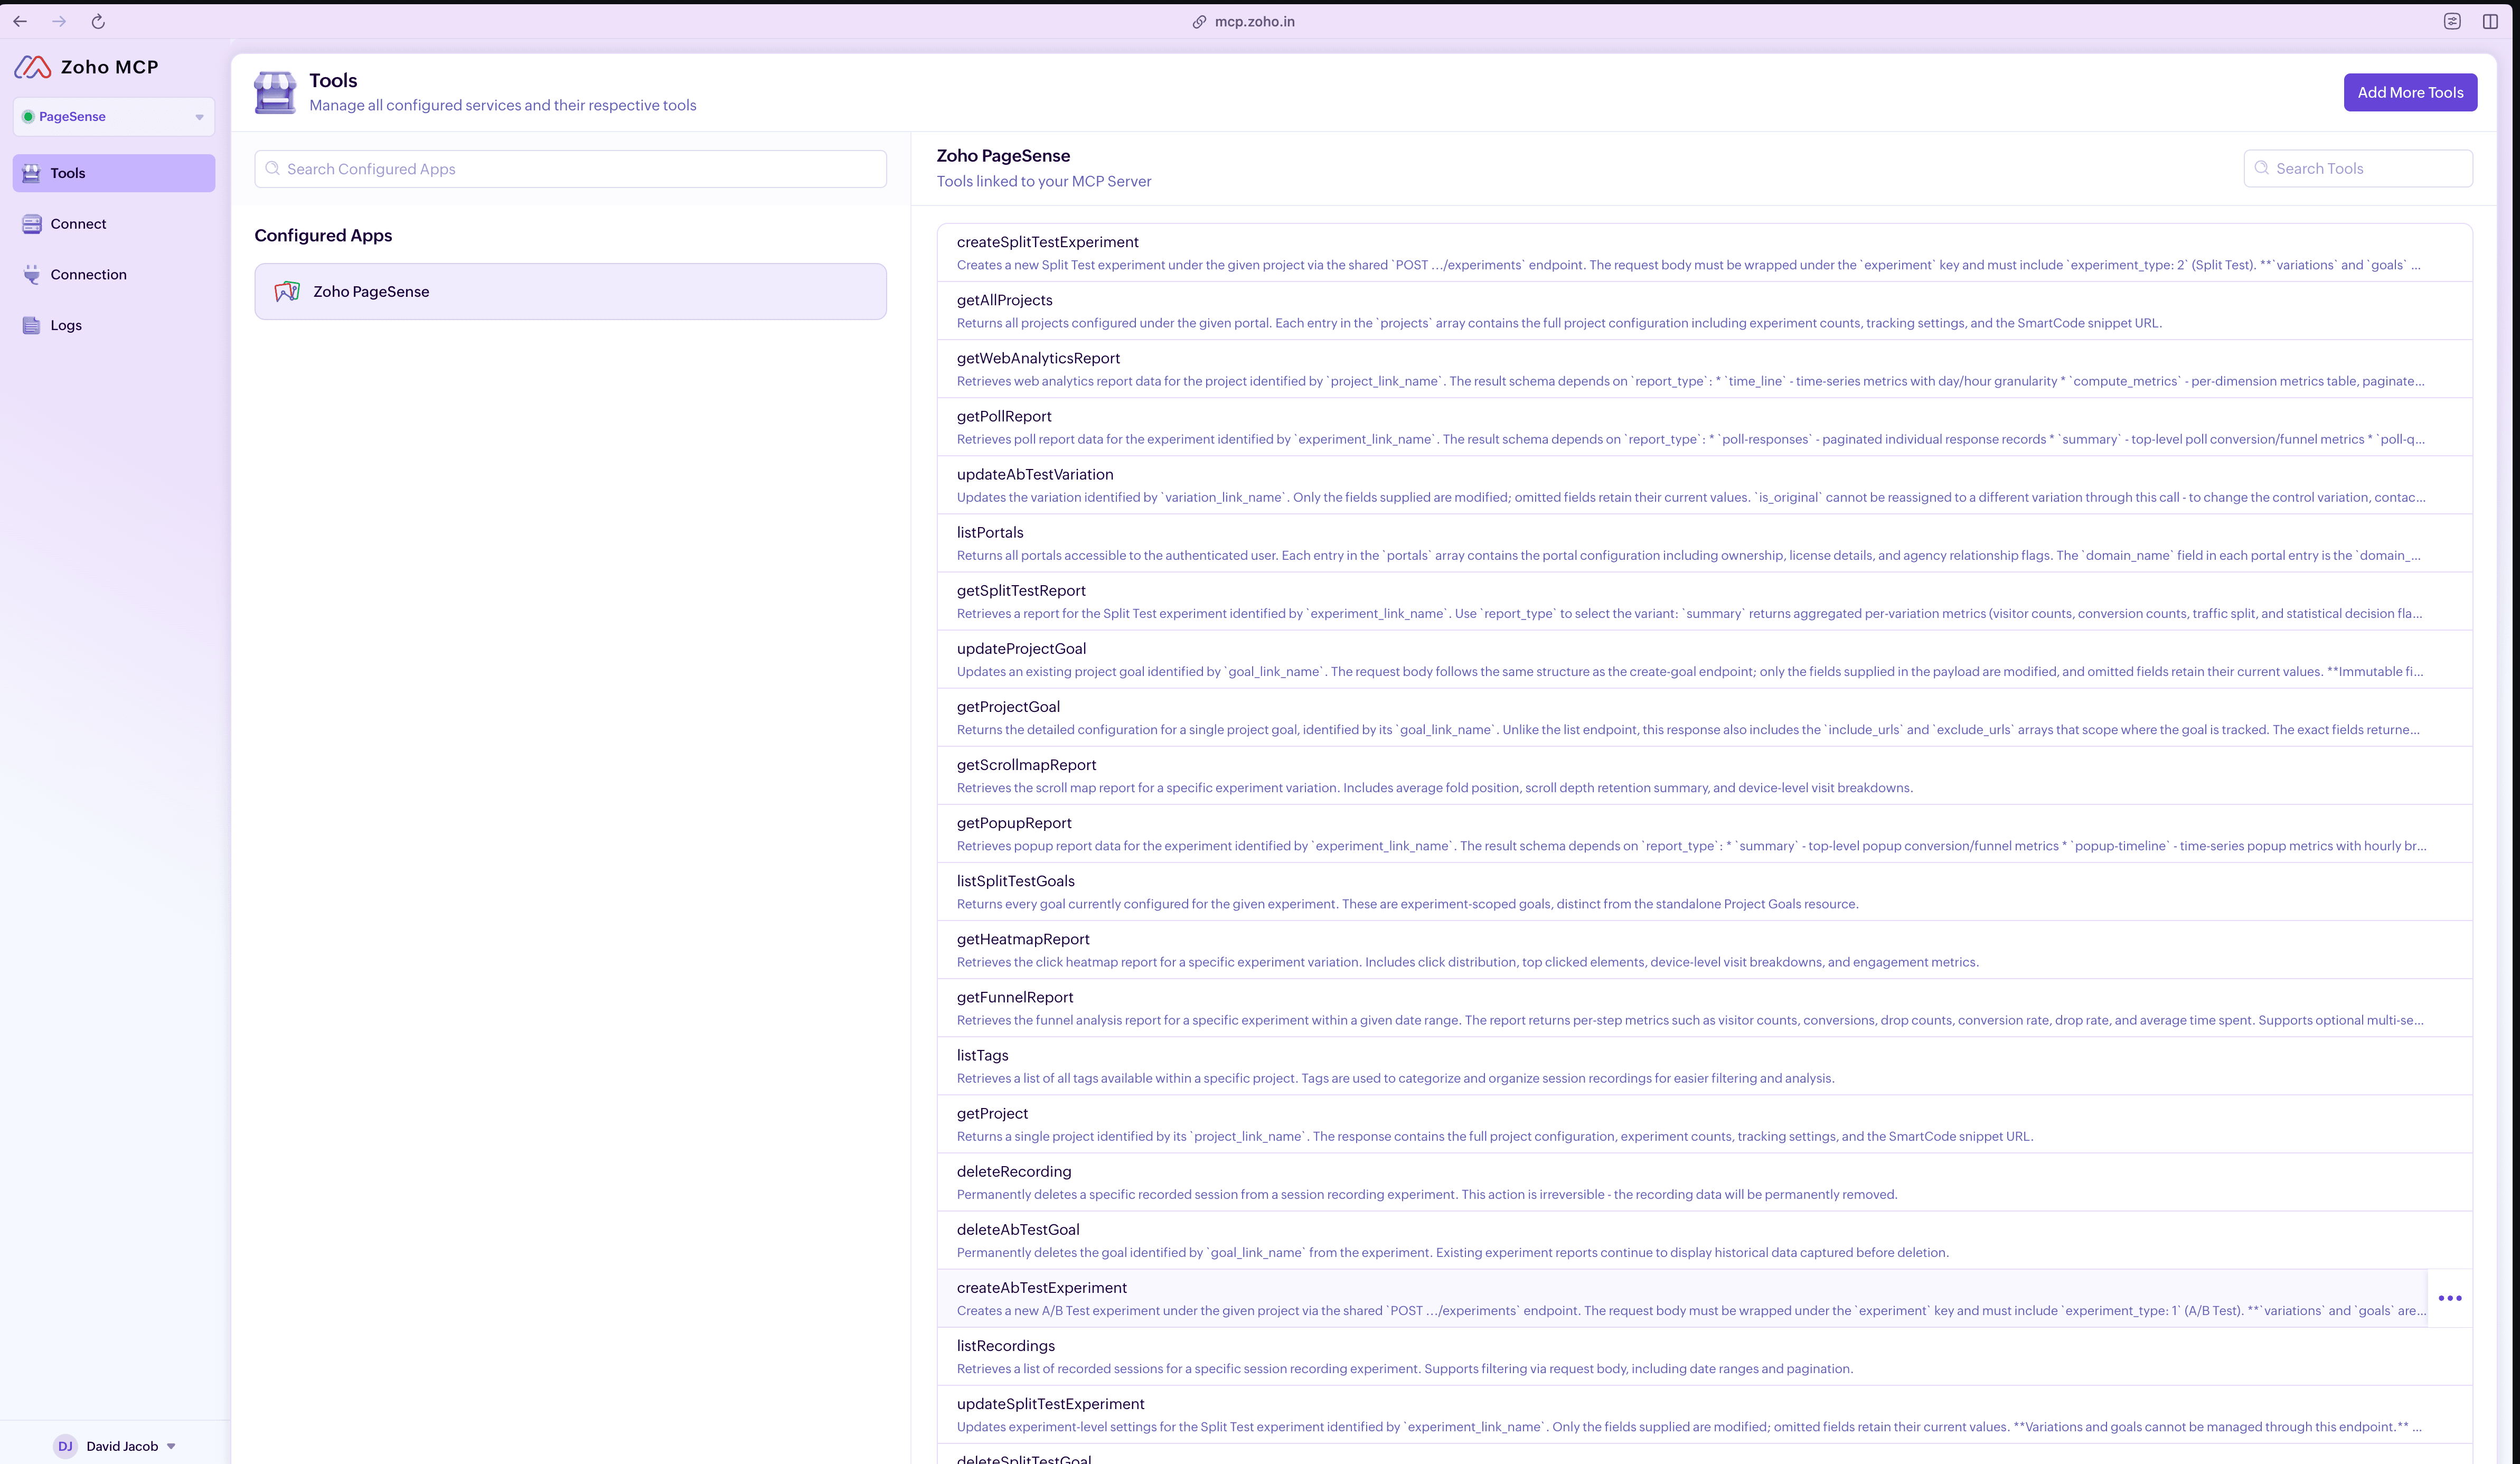Click the Add More Tools button
This screenshot has width=2520, height=1464.
pyautogui.click(x=2410, y=92)
